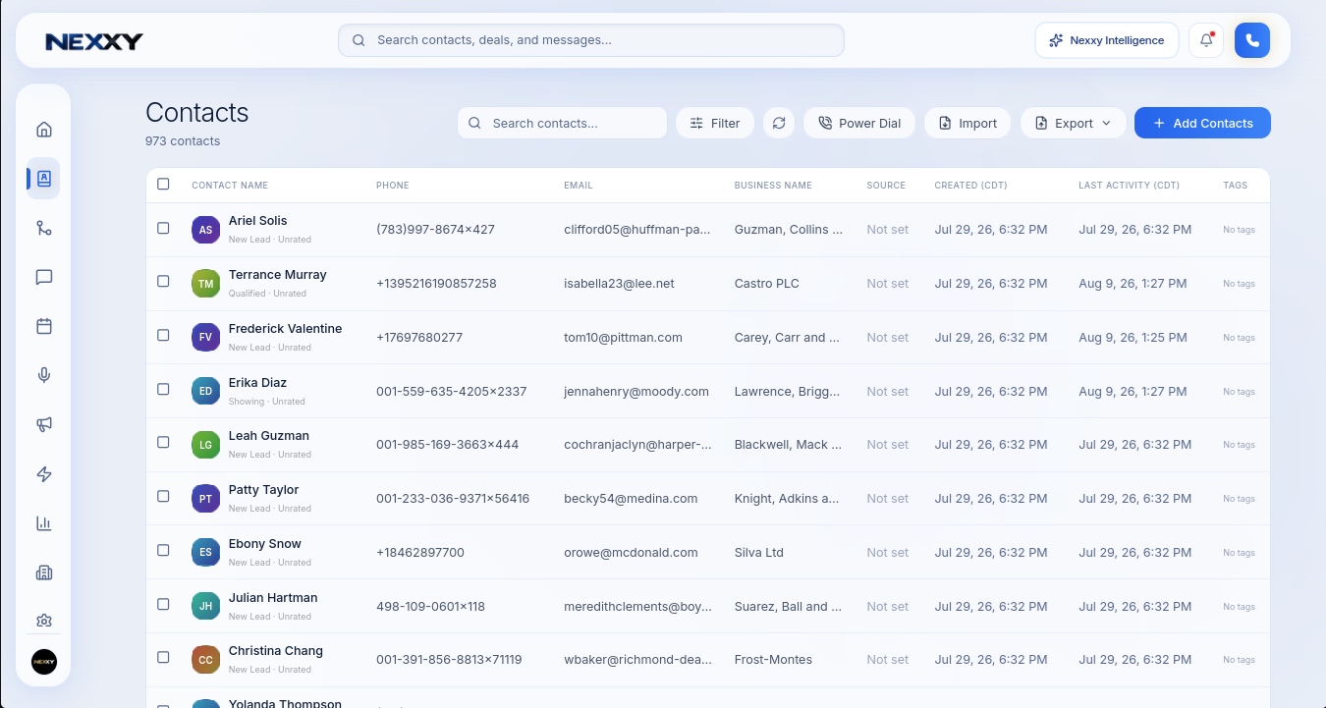Open the bar chart reports sidebar icon
Screen dimensions: 1326x708
pos(43,523)
